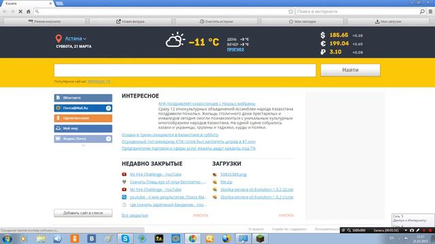Image resolution: width=435 pixels, height=244 pixels.
Task: Click the pencil icon on the recording bar
Action: pyautogui.click(x=418, y=230)
